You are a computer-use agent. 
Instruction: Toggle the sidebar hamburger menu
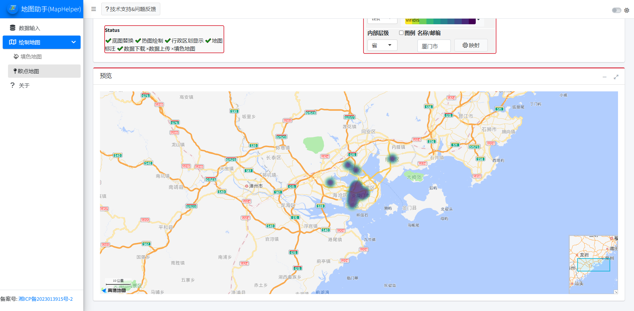[x=94, y=9]
